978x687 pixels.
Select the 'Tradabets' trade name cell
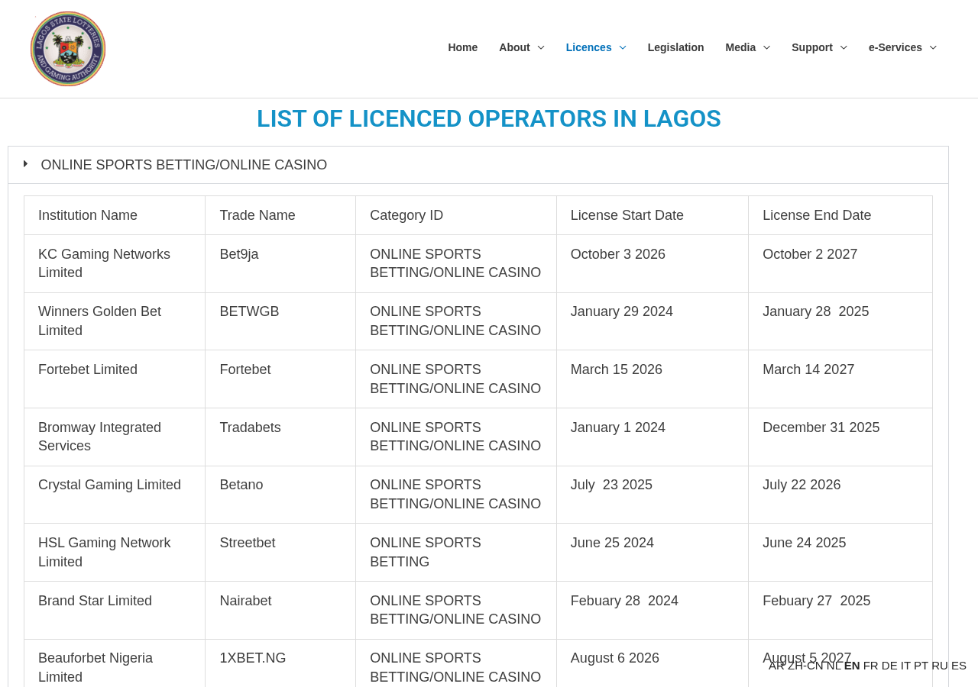click(280, 437)
